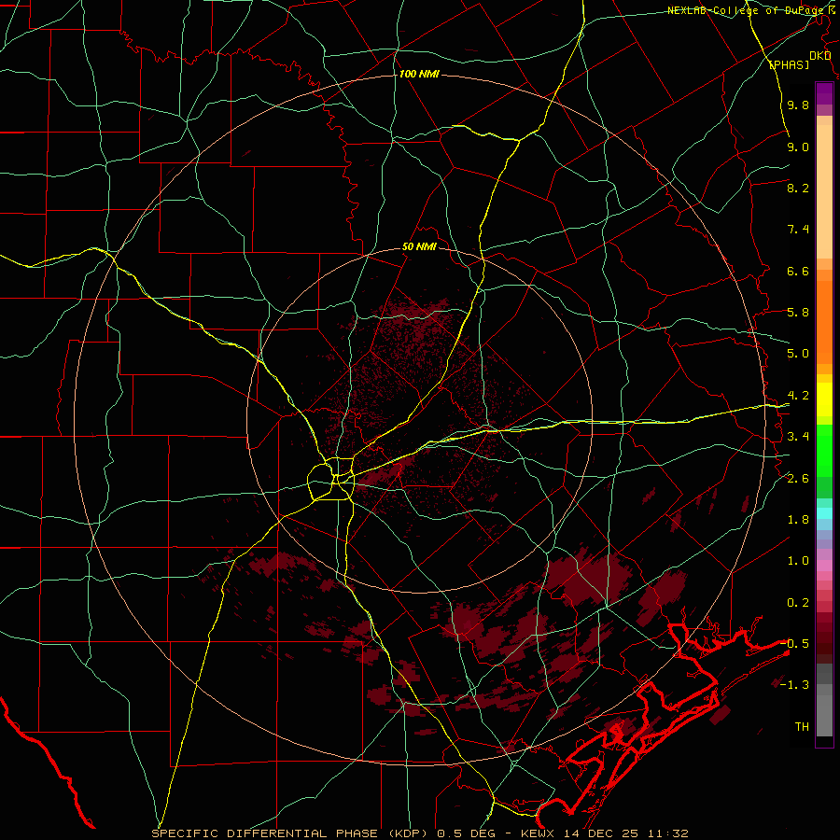This screenshot has height=840, width=840.
Task: Select the 5.8 scale label
Action: [798, 313]
